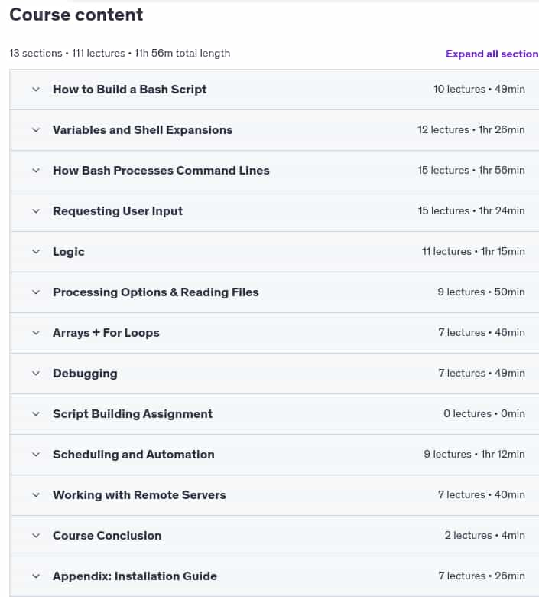Viewport: 539px width, 597px height.
Task: Expand the chevron beside Course Conclusion
Action: tap(36, 536)
